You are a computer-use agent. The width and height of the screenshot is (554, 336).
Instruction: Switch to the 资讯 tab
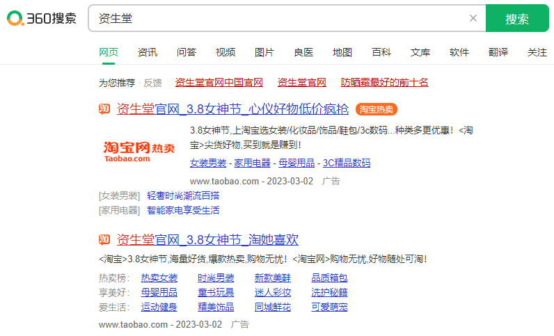pos(148,52)
